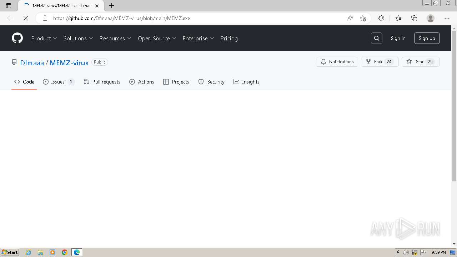Click the Notifications button
This screenshot has width=457, height=257.
point(337,62)
